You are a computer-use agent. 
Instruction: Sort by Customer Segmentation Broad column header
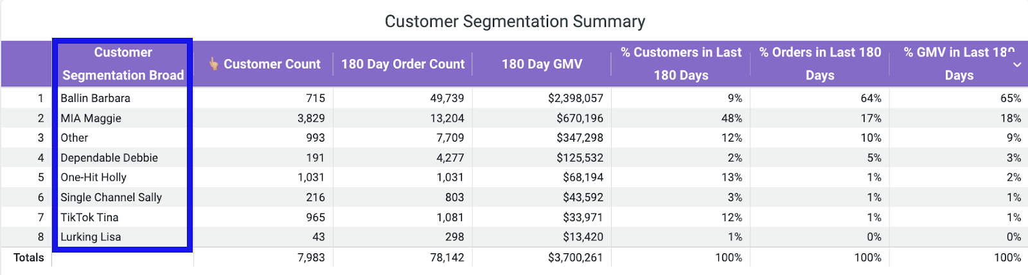(x=123, y=63)
